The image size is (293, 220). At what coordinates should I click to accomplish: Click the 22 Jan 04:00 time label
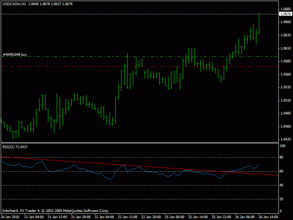104,217
